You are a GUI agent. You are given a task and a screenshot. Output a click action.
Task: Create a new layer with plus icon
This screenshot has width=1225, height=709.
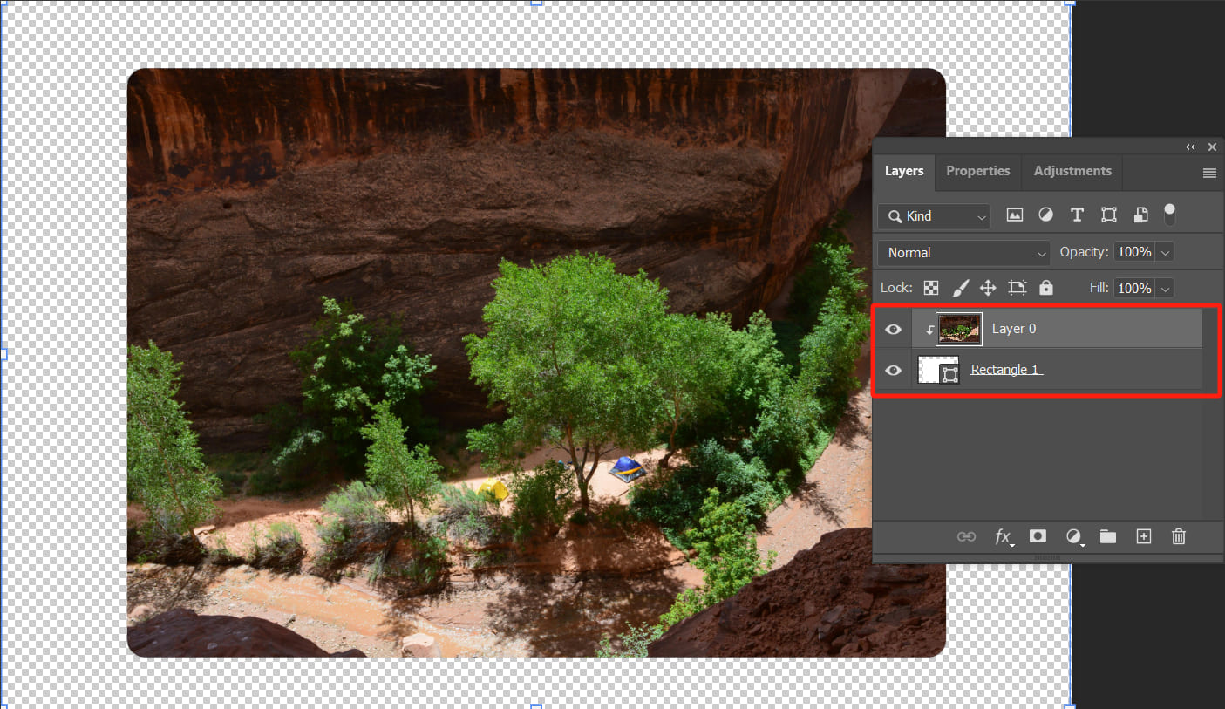[1143, 536]
